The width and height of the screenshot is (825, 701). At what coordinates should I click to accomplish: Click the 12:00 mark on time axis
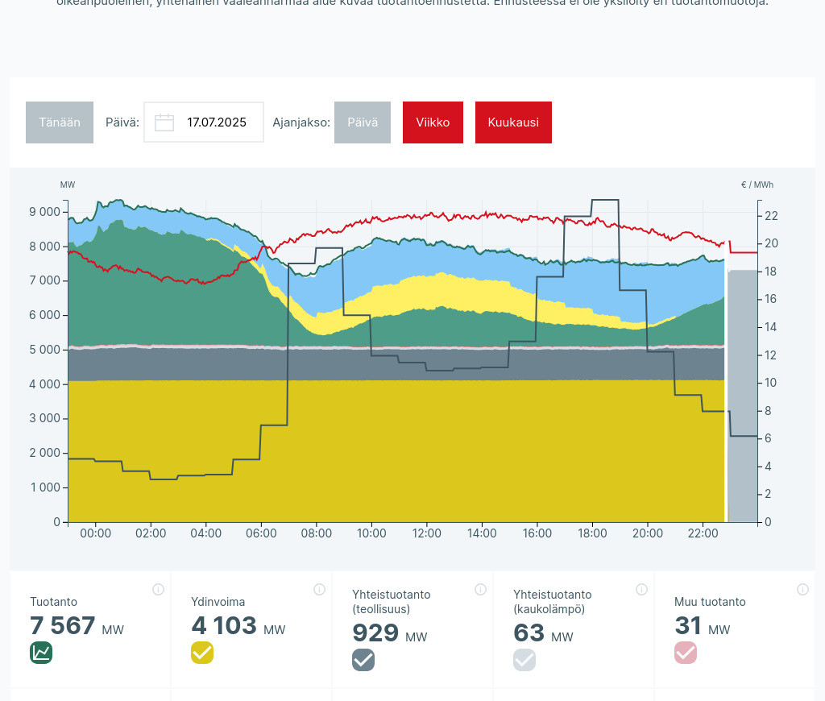[426, 533]
